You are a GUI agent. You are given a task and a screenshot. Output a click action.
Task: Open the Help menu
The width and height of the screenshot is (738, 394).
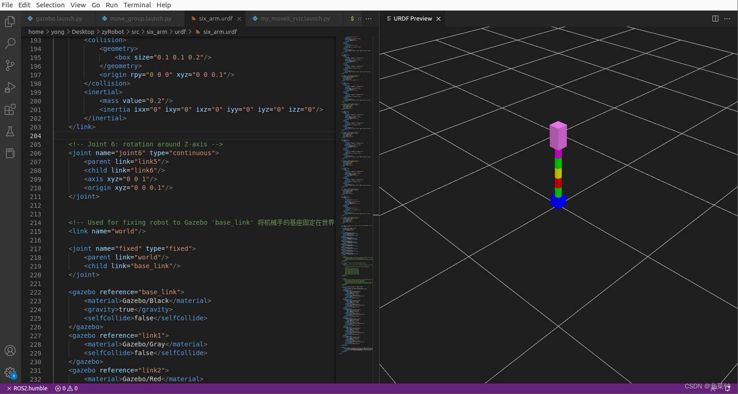tap(164, 5)
